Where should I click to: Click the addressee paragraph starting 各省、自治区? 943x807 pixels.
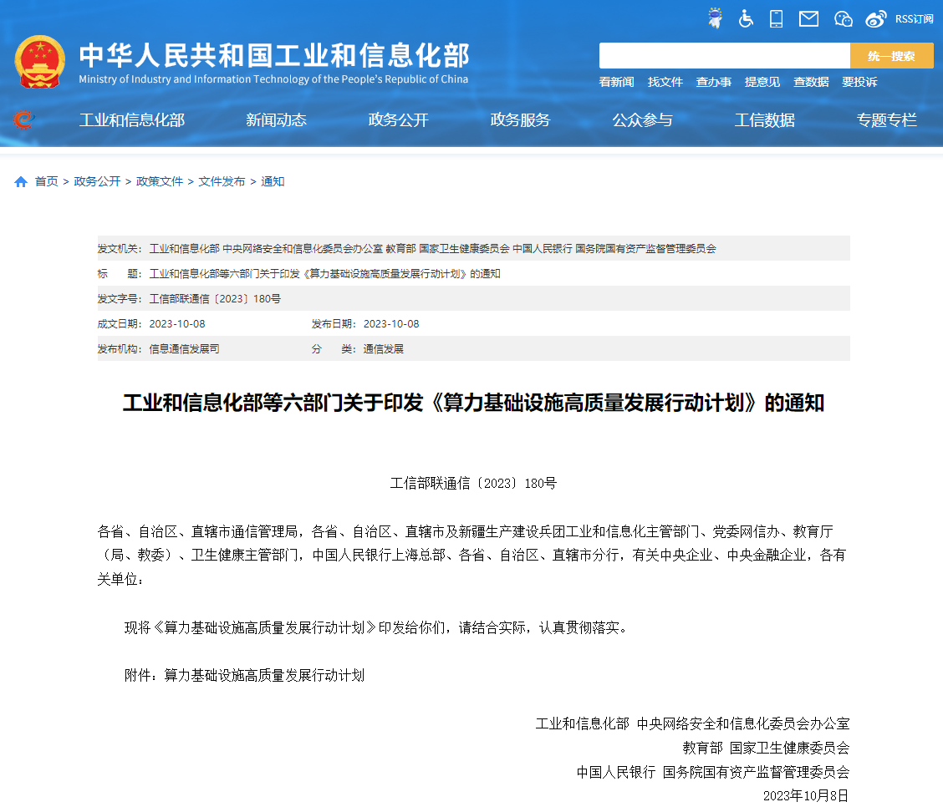[473, 556]
